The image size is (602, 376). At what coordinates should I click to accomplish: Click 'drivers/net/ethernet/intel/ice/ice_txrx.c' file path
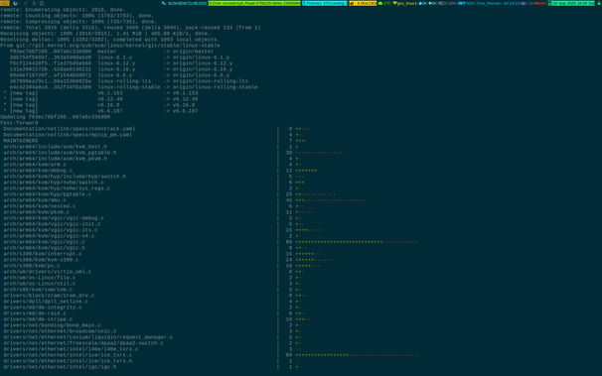pos(68,355)
